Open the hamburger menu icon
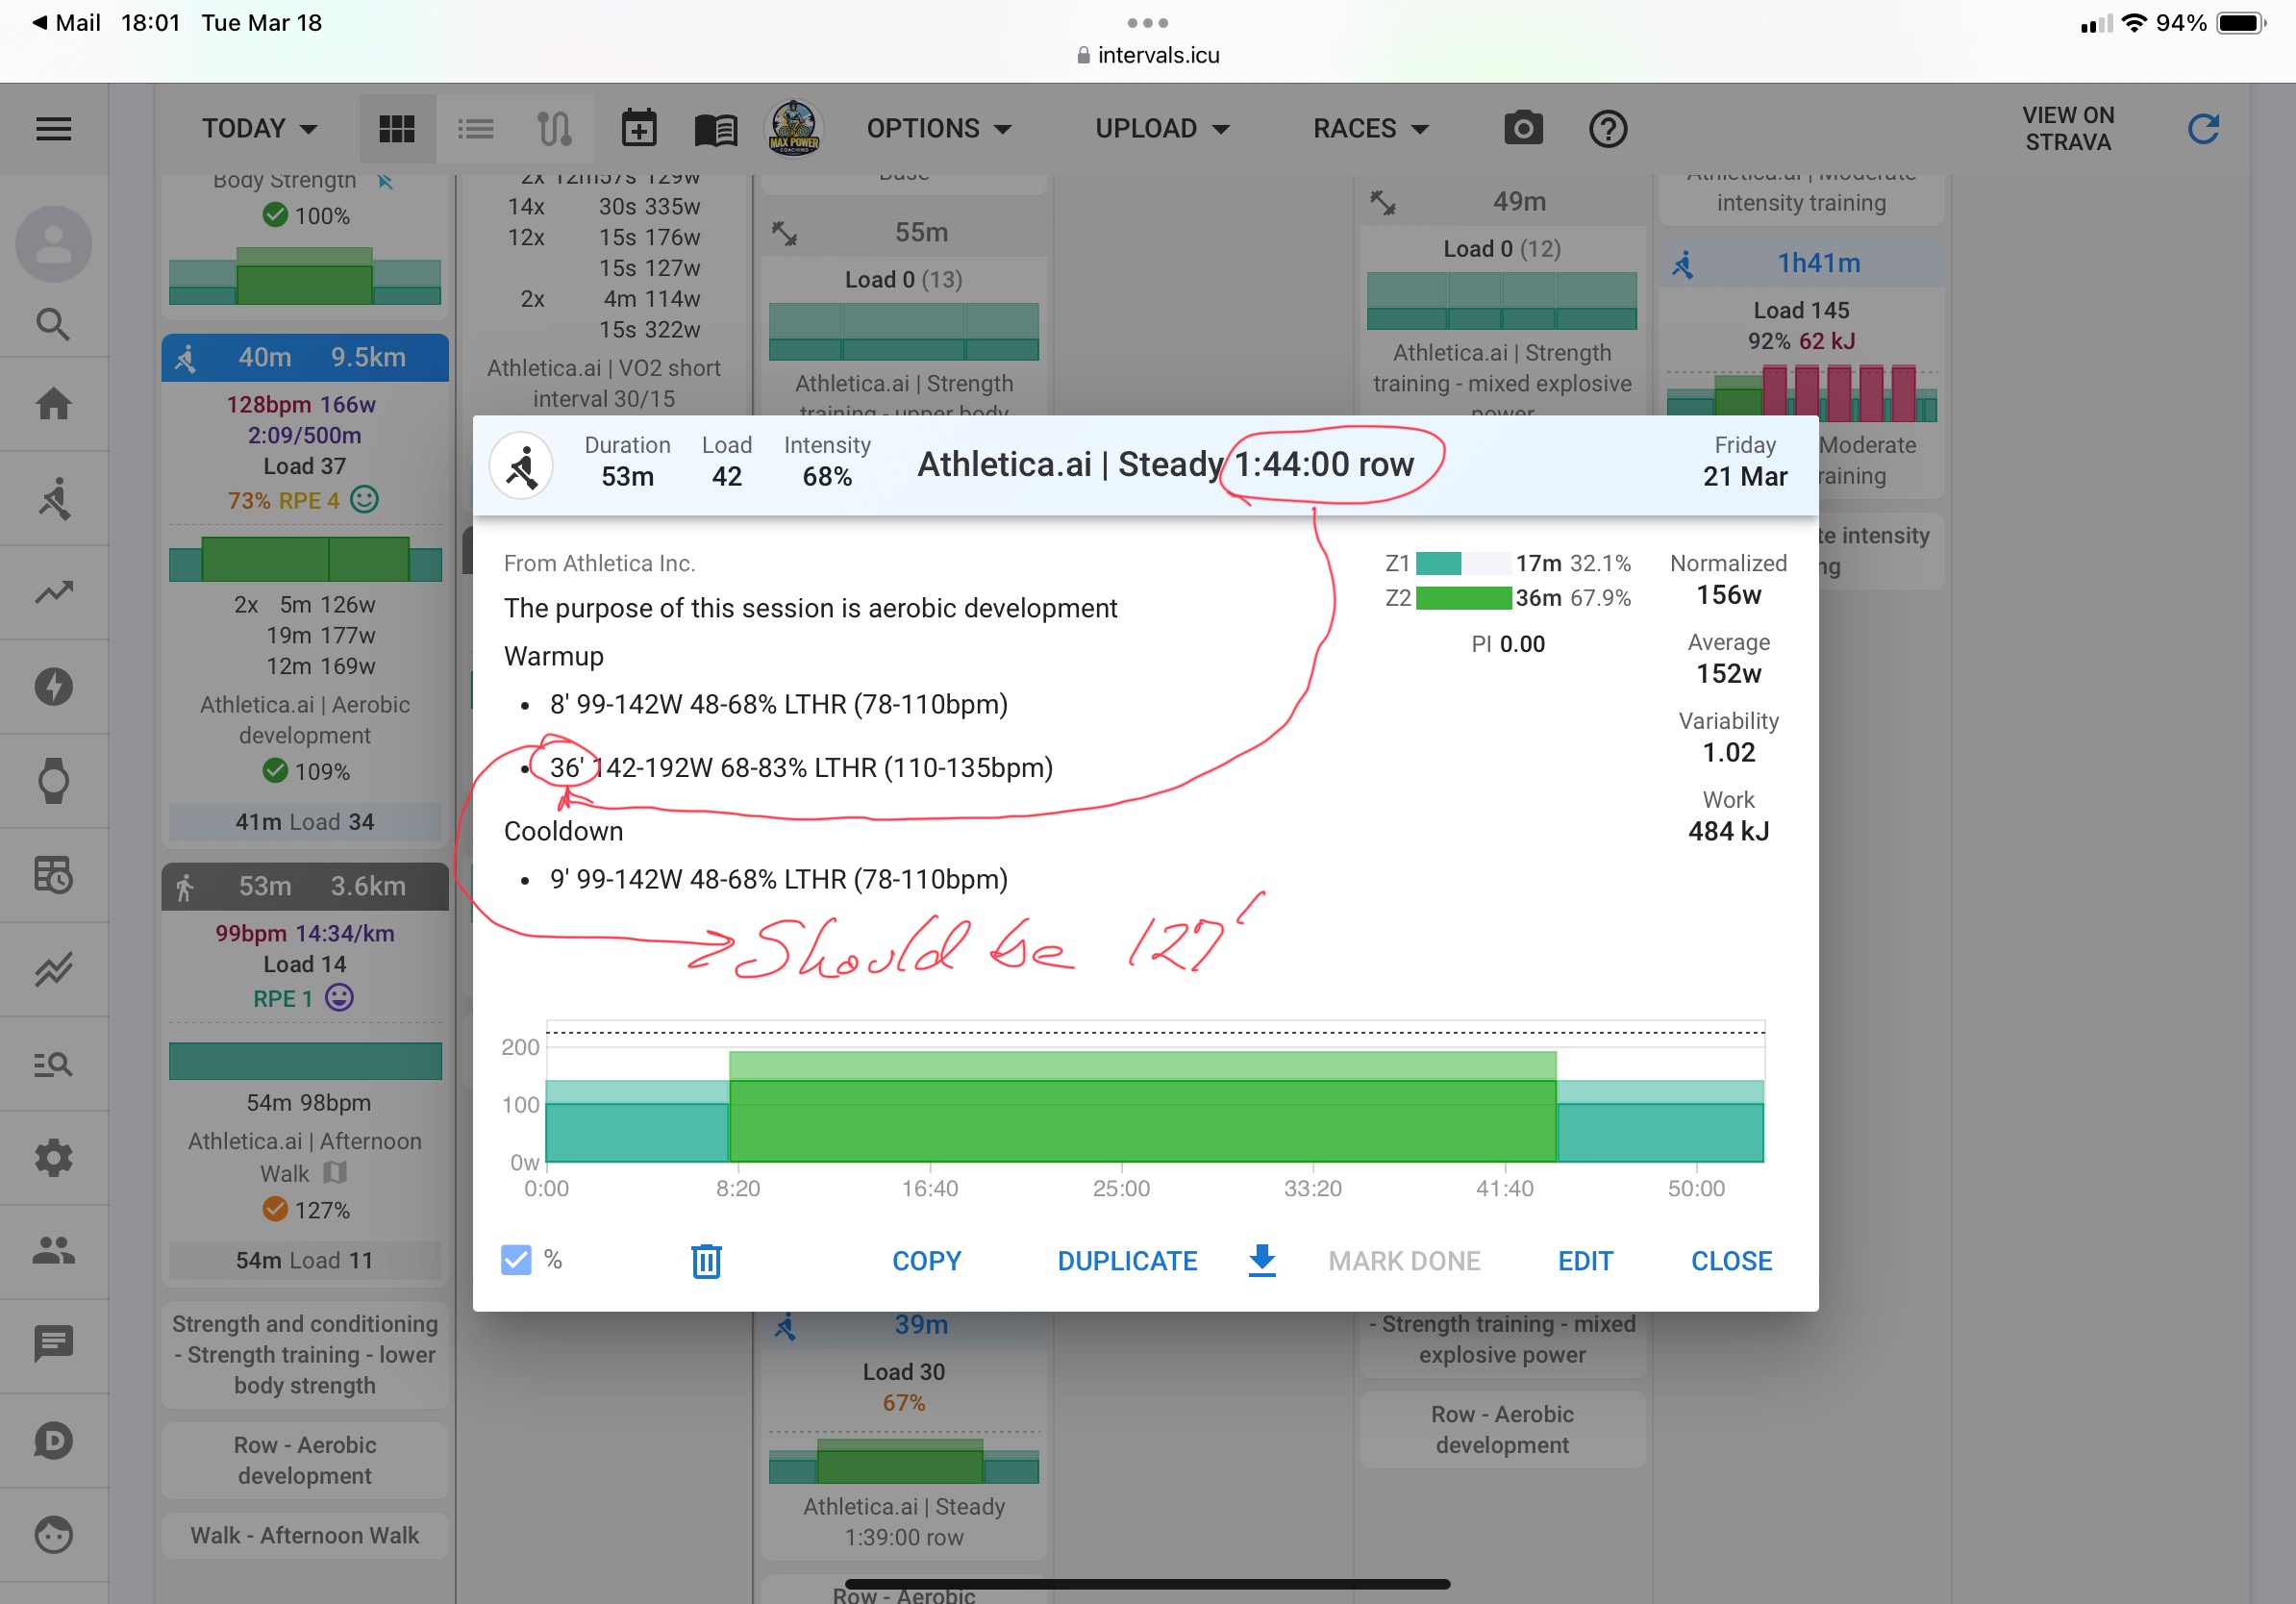The image size is (2296, 1604). pos(53,129)
